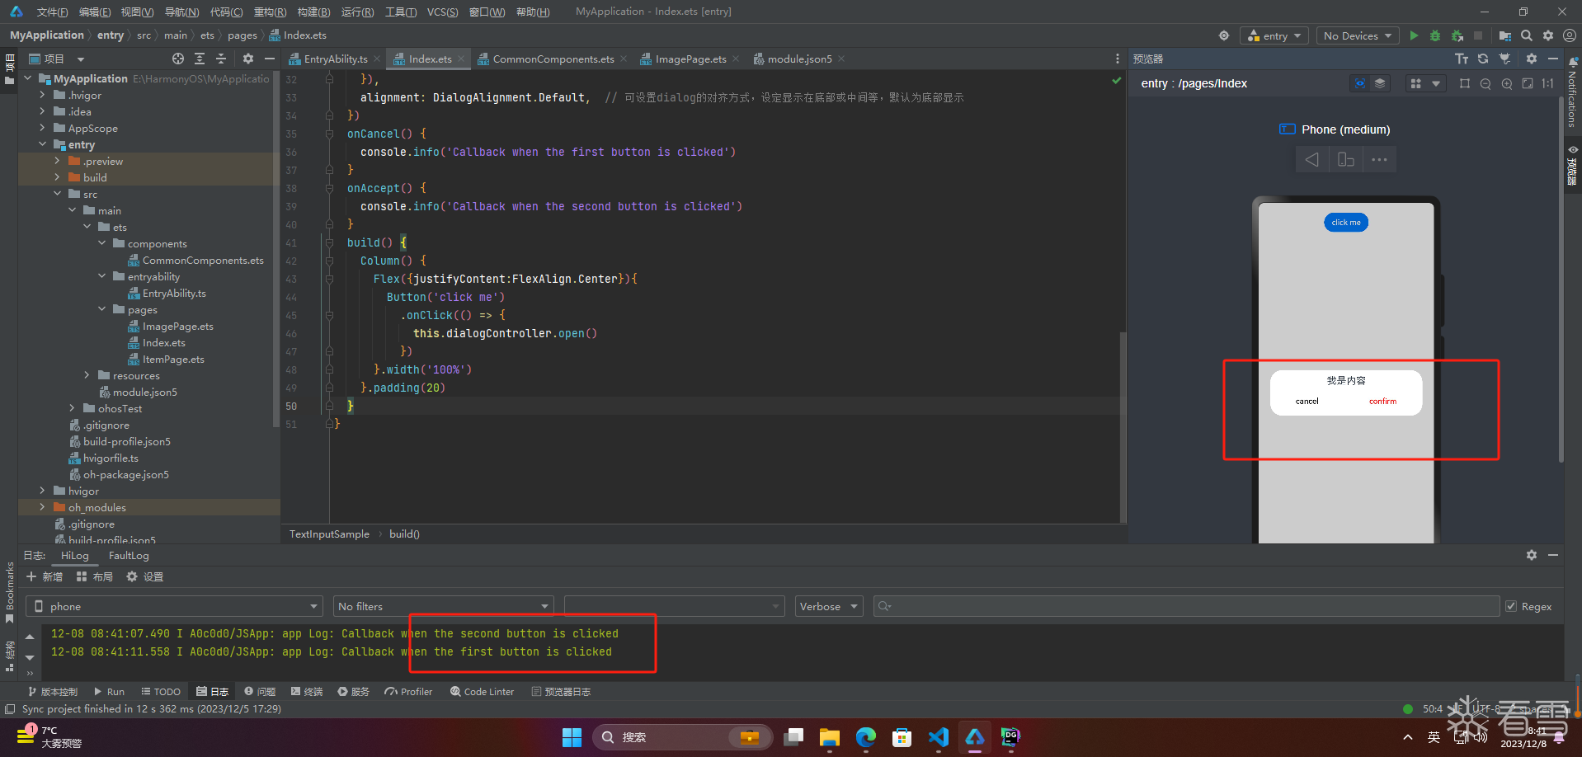
Task: Click confirm in the preview dialog
Action: (1383, 402)
